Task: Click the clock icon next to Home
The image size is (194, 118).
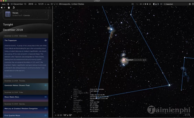Action: [8, 4]
